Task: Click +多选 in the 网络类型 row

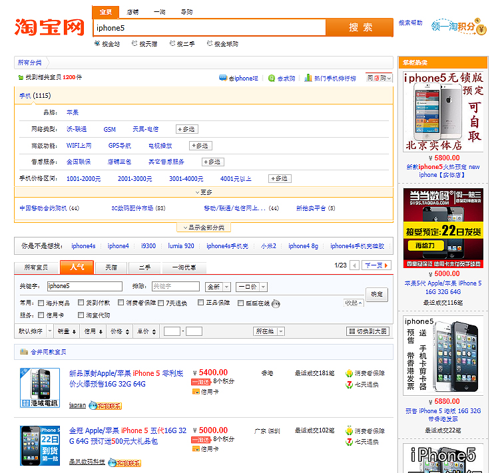Action: pyautogui.click(x=187, y=129)
